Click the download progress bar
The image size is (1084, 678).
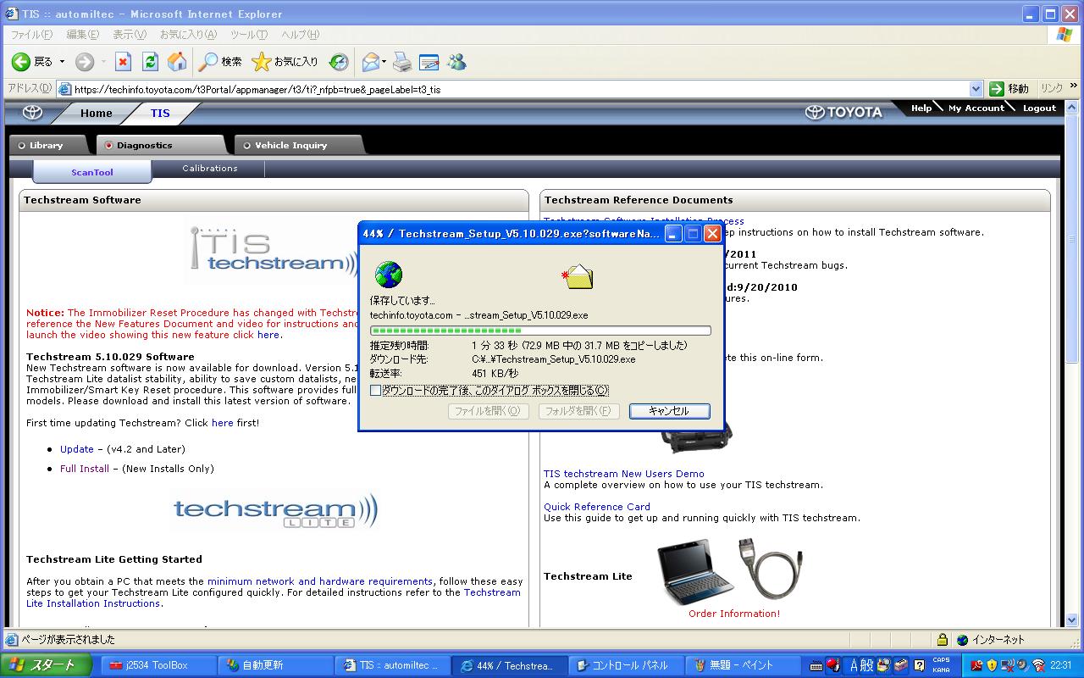point(540,331)
